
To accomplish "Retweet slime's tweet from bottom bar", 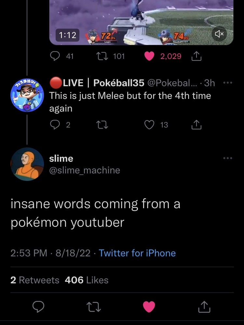I will click(94, 306).
